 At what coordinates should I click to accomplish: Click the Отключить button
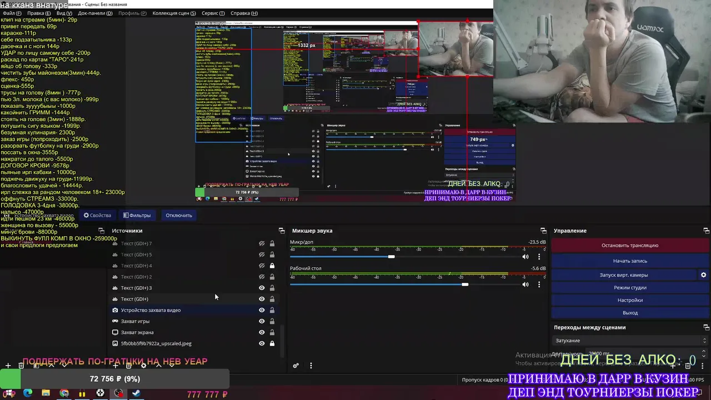pyautogui.click(x=179, y=215)
